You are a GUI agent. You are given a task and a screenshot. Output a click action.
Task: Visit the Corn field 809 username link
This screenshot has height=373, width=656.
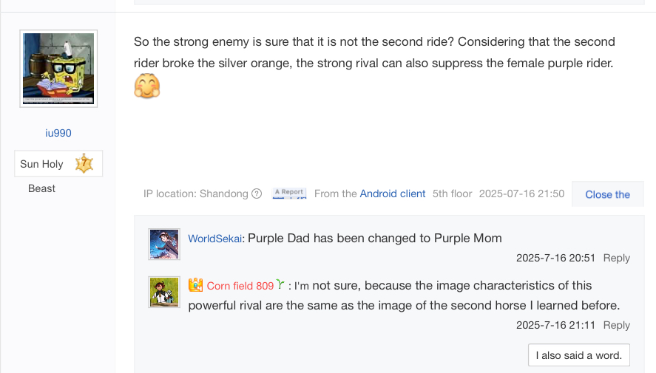coord(240,286)
